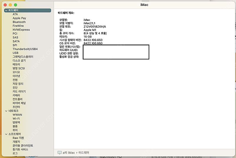
Task: Select 로그 under software
Action: 15,153
